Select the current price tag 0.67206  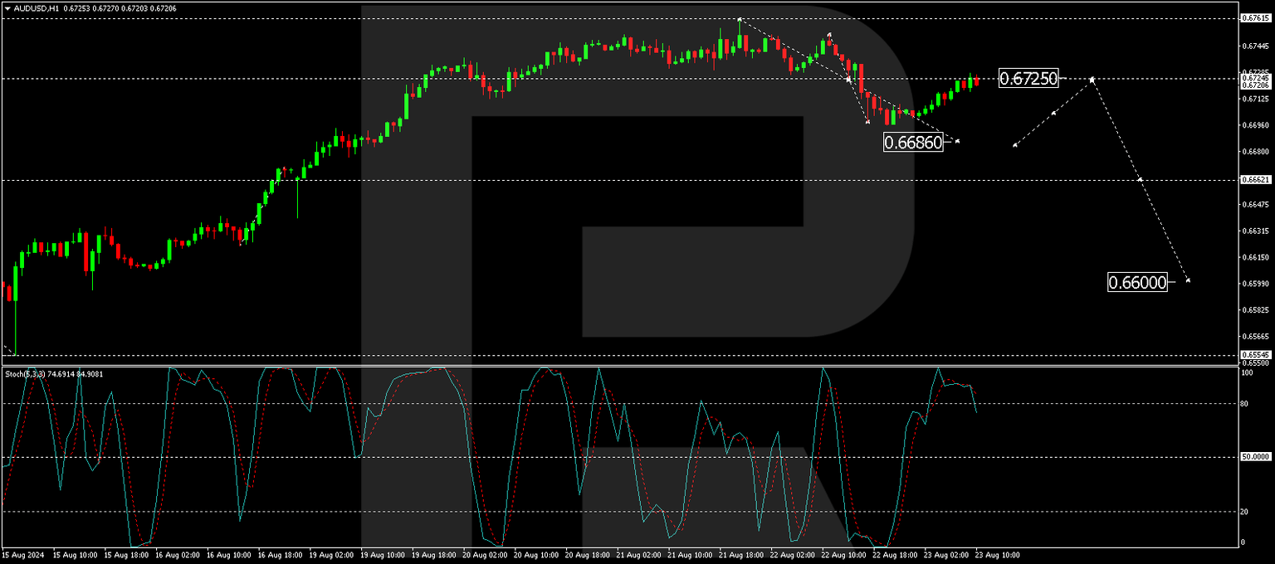1255,85
